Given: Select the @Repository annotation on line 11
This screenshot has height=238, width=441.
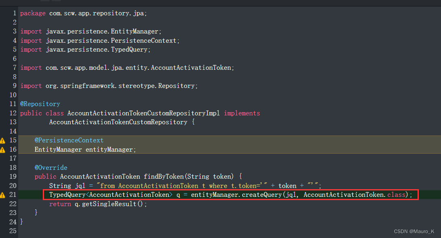Looking at the screenshot, I should (40, 104).
